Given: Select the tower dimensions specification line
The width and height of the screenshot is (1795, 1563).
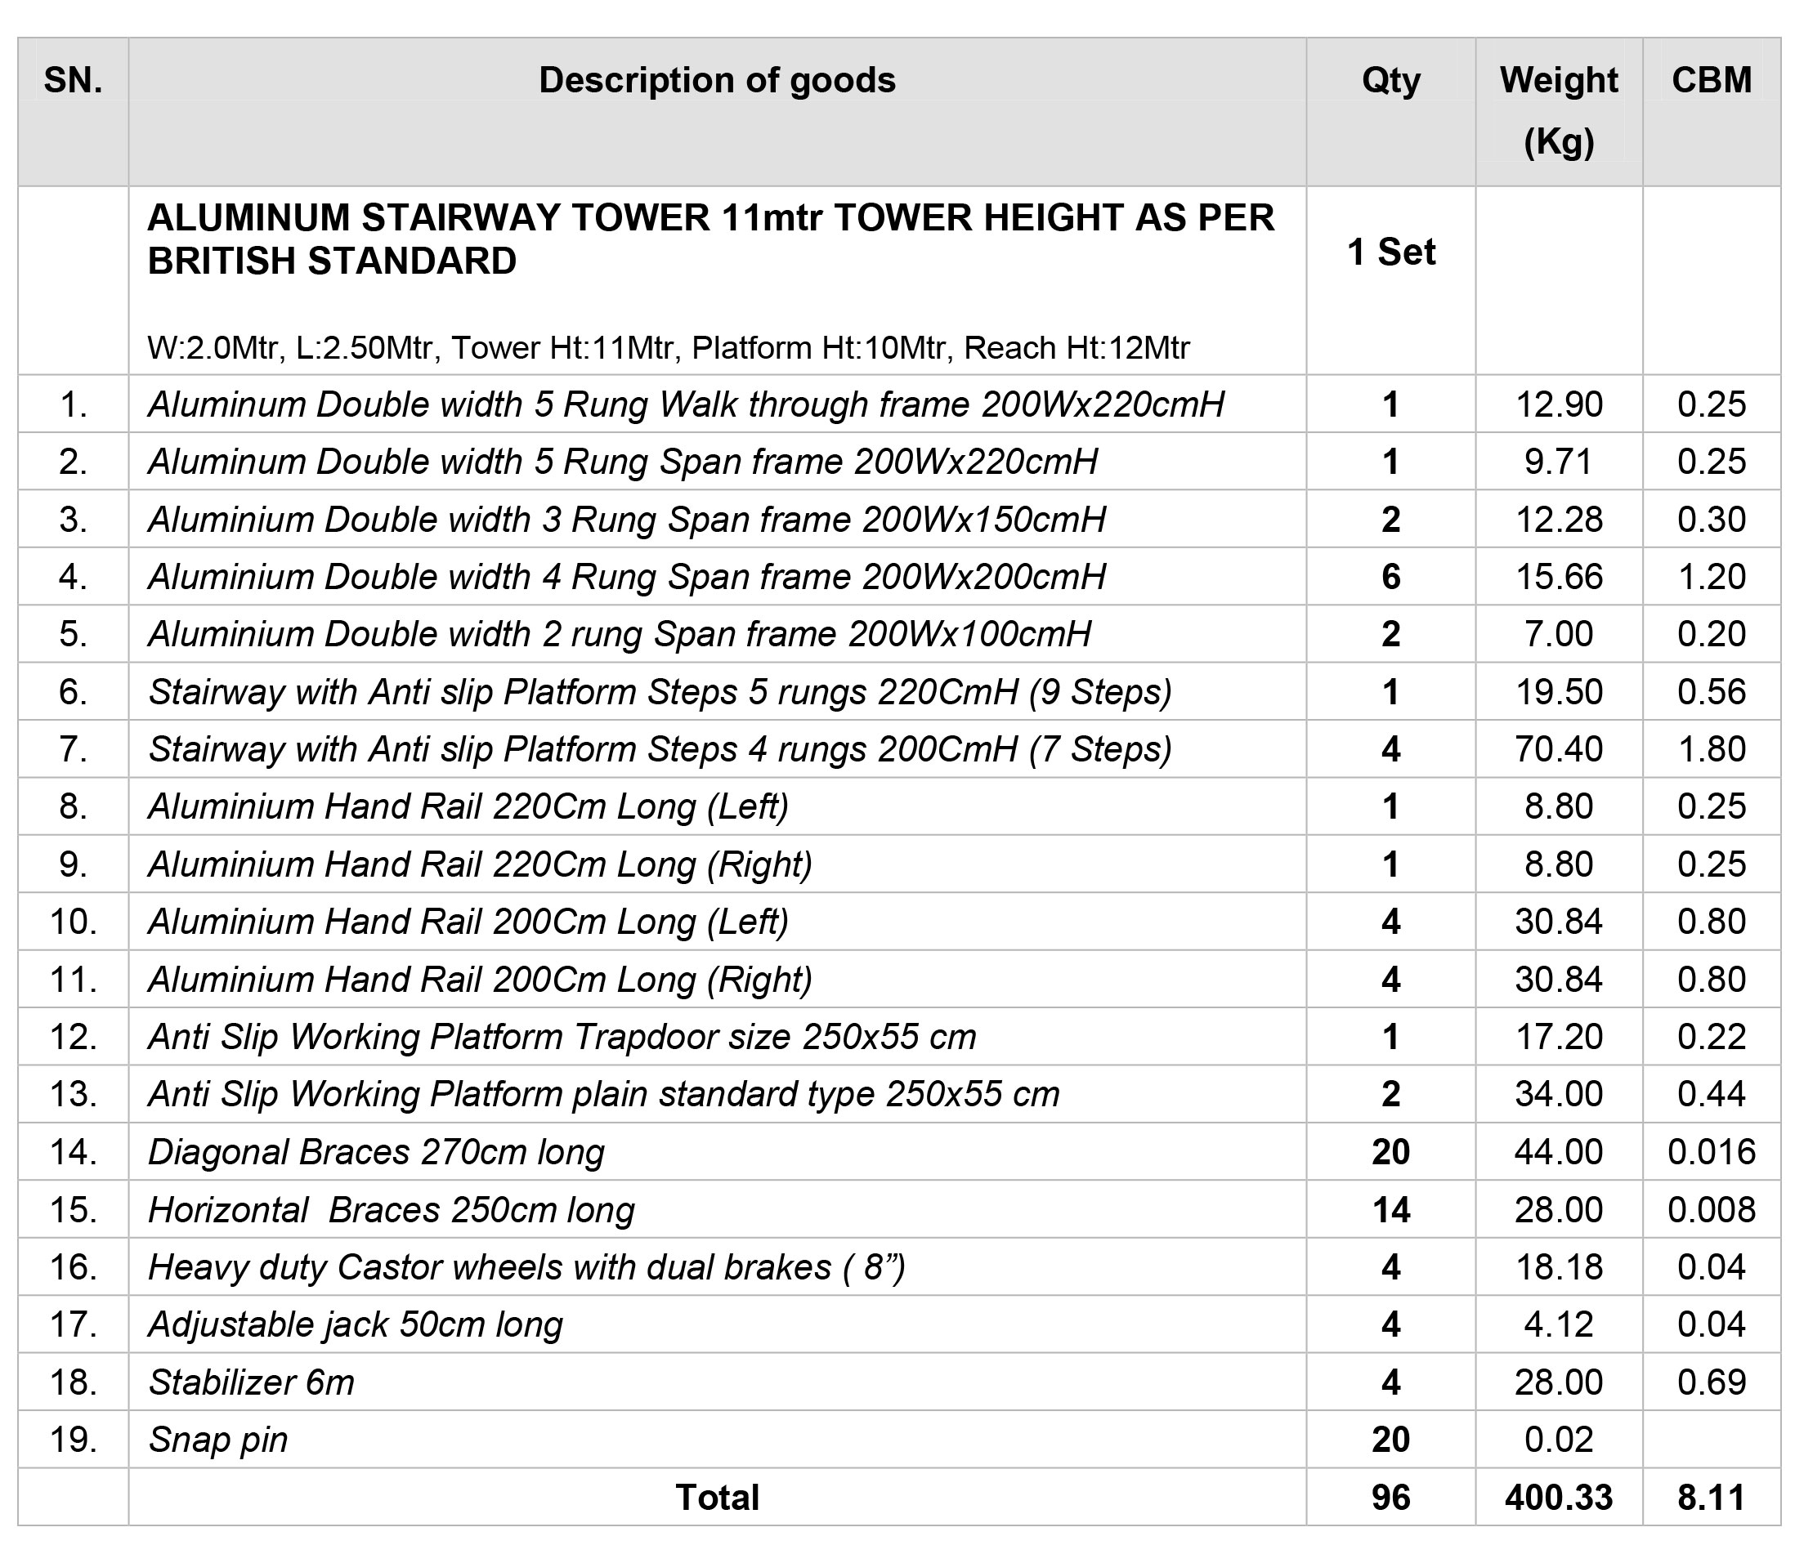Looking at the screenshot, I should click(x=669, y=348).
